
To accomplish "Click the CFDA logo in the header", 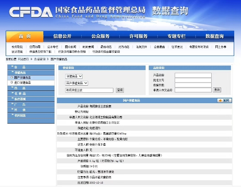I will (31, 12).
